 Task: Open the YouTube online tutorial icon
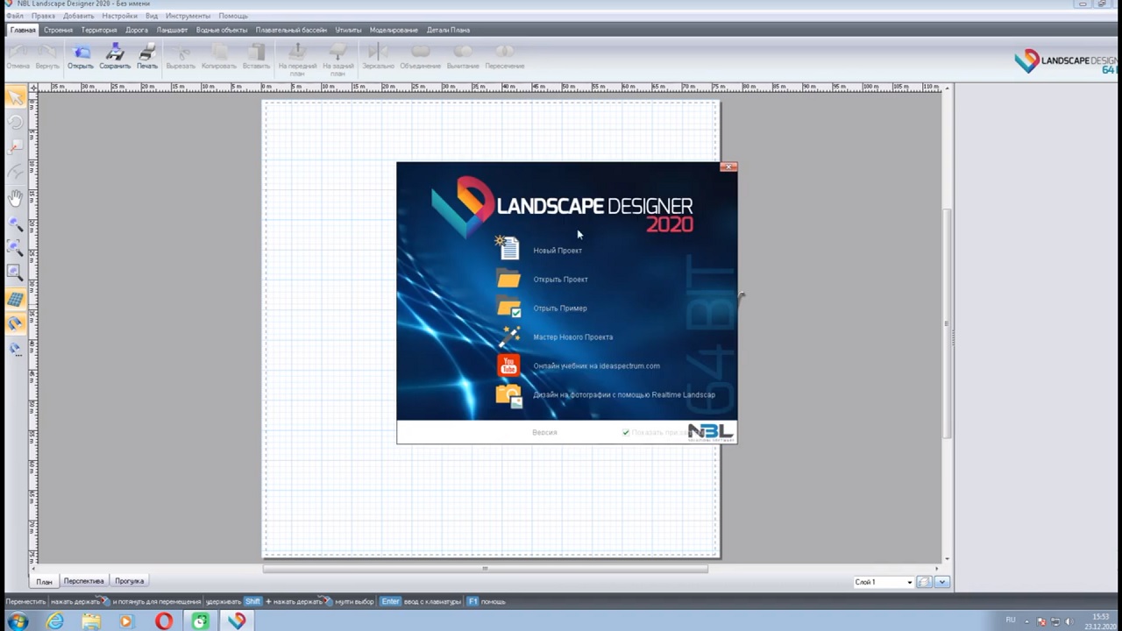508,366
